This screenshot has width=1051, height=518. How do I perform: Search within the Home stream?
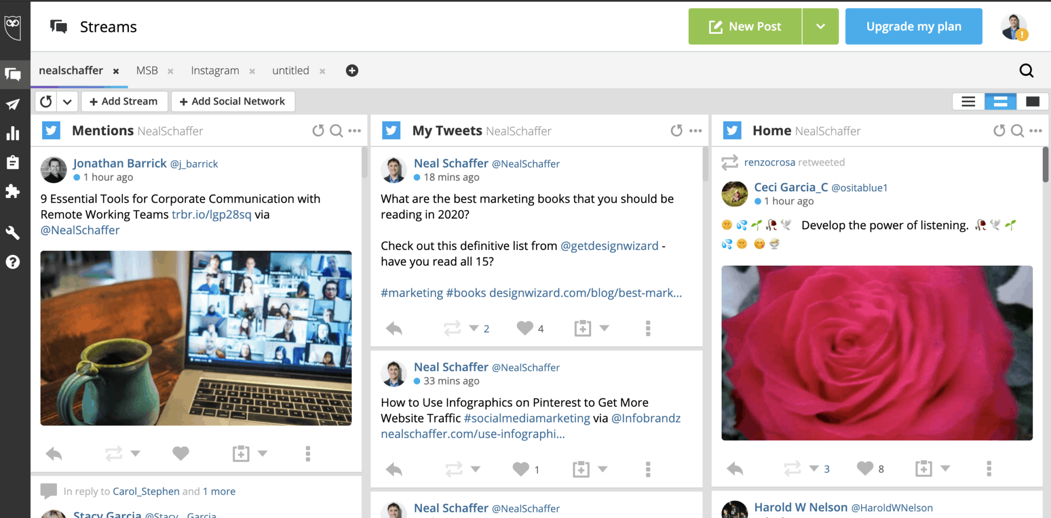coord(1017,131)
